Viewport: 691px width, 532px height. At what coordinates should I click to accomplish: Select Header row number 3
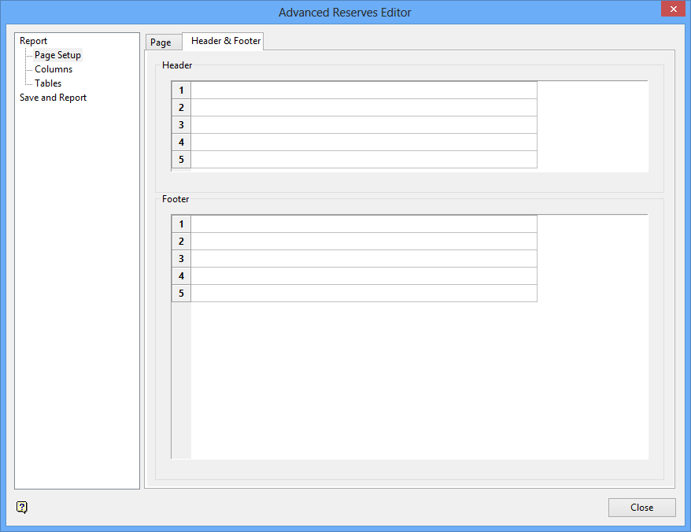(x=181, y=124)
